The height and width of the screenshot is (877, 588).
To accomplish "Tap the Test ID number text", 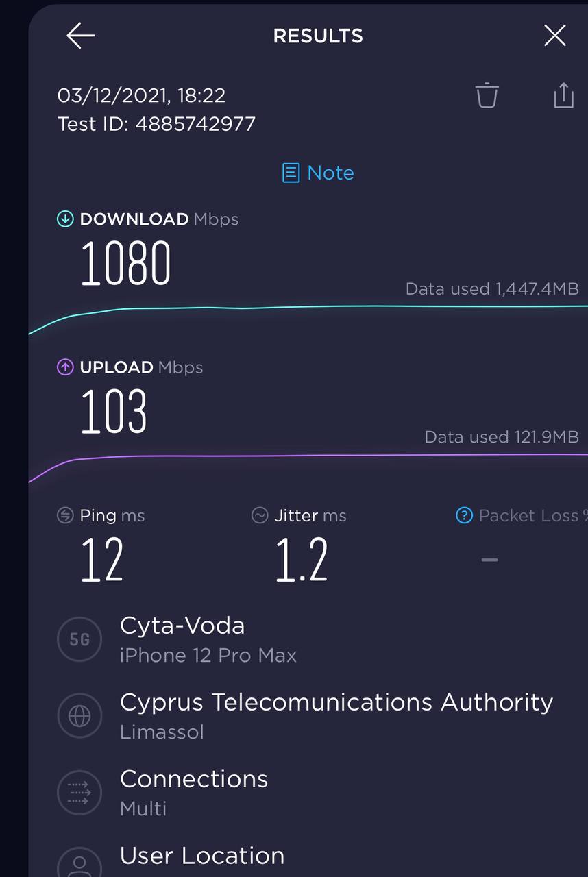I will (195, 124).
